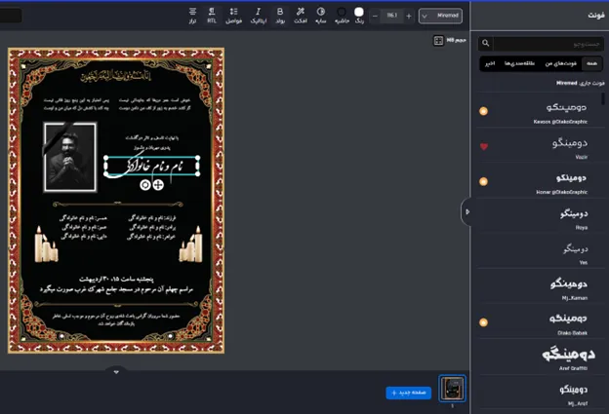Image resolution: width=609 pixels, height=414 pixels.
Task: Toggle RTL text direction
Action: pos(212,15)
